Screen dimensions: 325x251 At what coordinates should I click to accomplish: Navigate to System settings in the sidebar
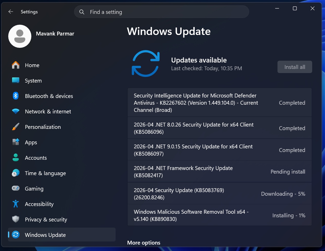tap(33, 80)
